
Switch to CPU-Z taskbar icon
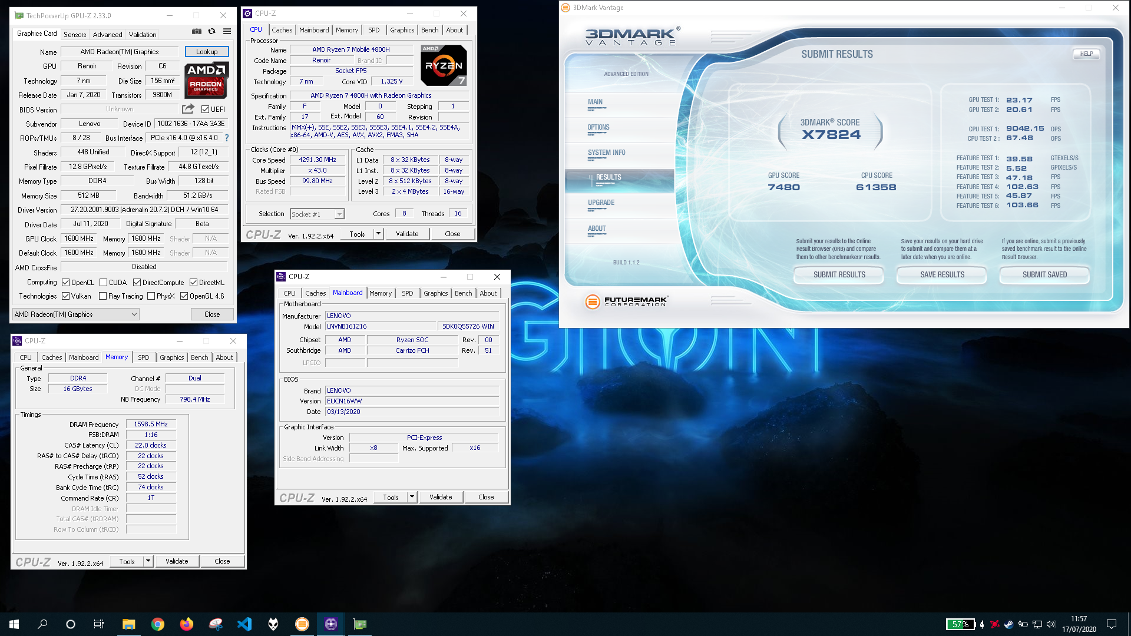[x=331, y=624]
